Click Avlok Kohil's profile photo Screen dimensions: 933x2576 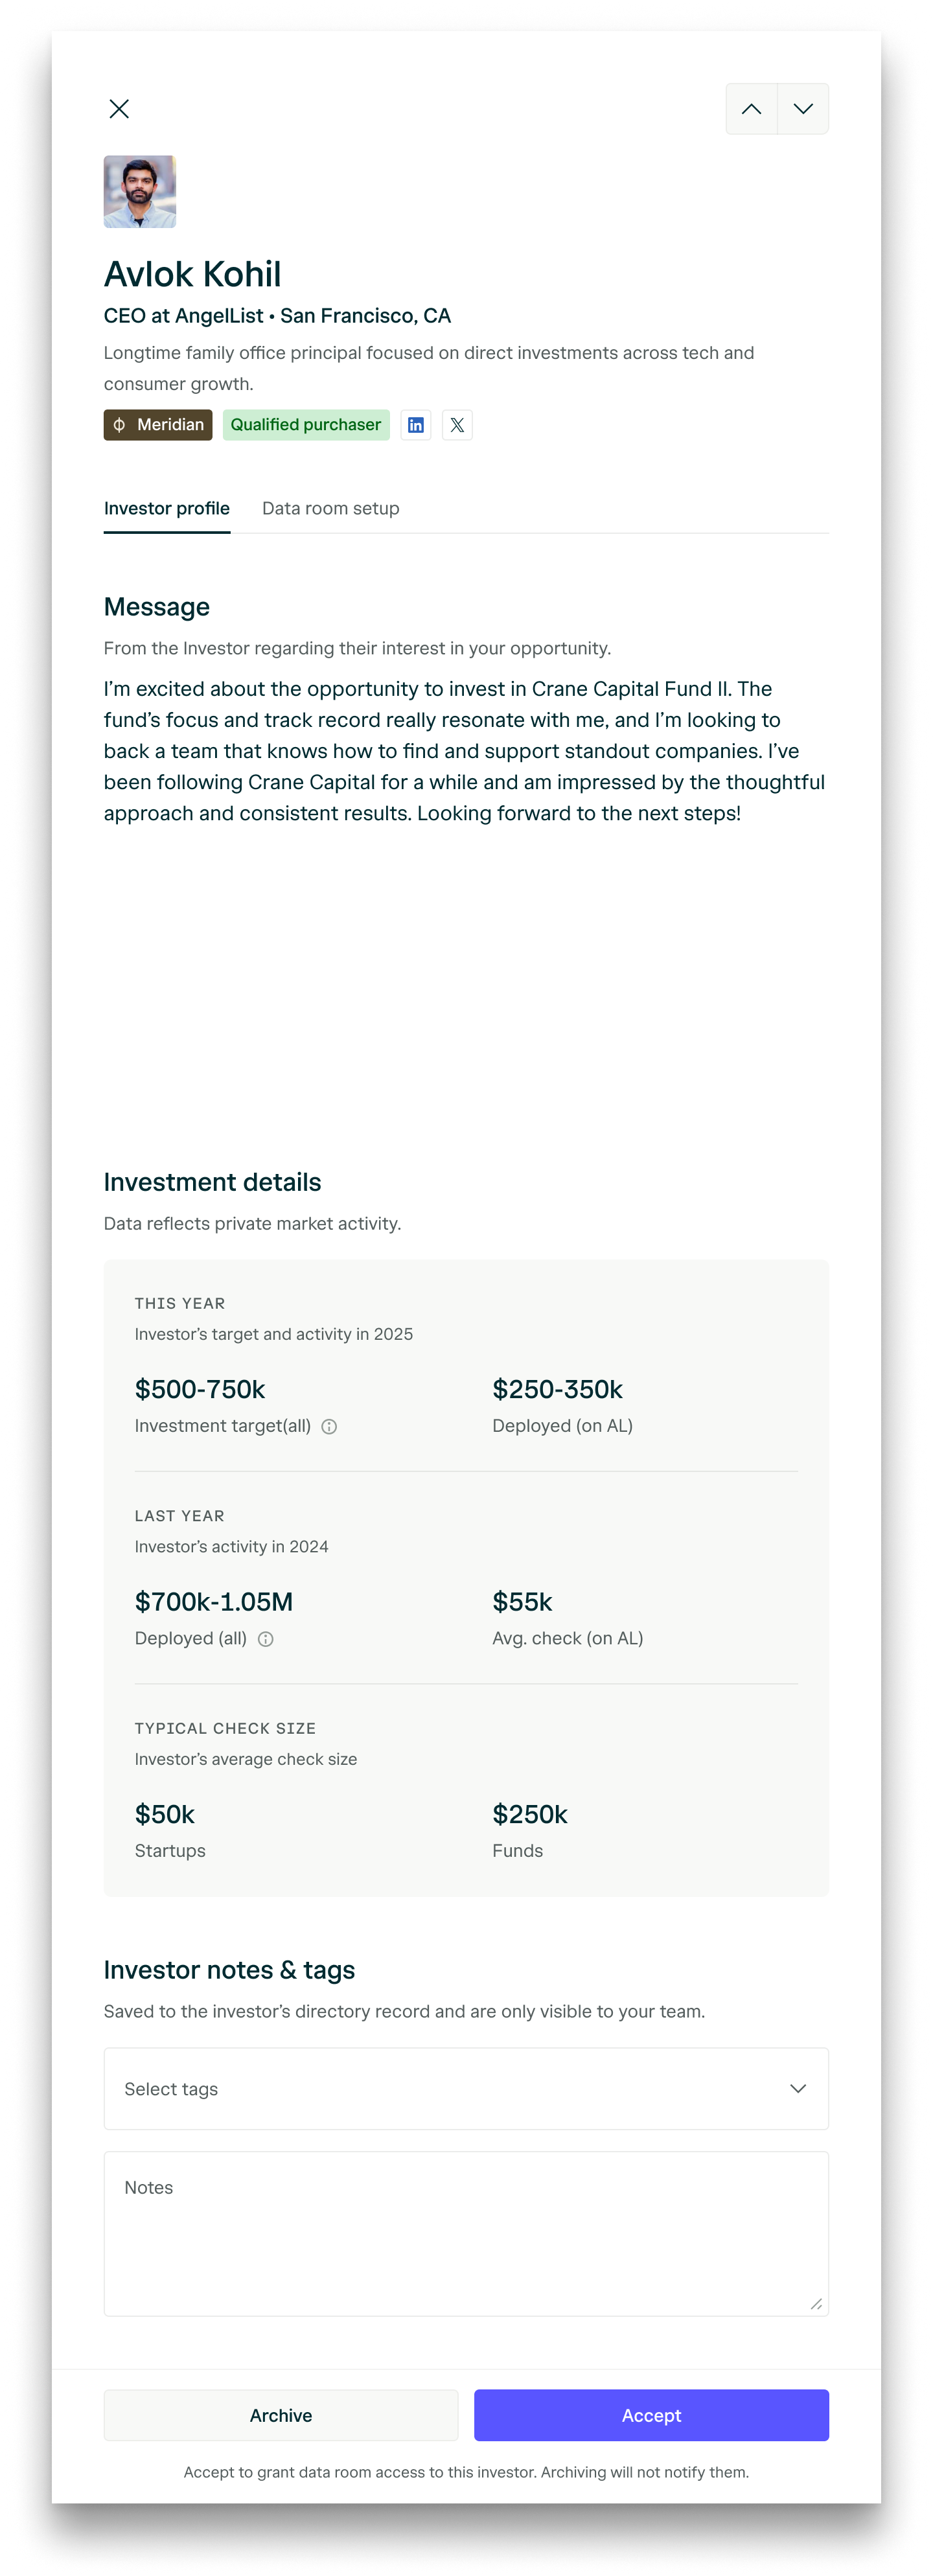(x=140, y=192)
